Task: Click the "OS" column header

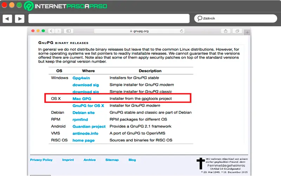Action: [59, 71]
